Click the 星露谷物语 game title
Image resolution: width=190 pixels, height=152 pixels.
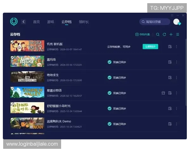54,91
